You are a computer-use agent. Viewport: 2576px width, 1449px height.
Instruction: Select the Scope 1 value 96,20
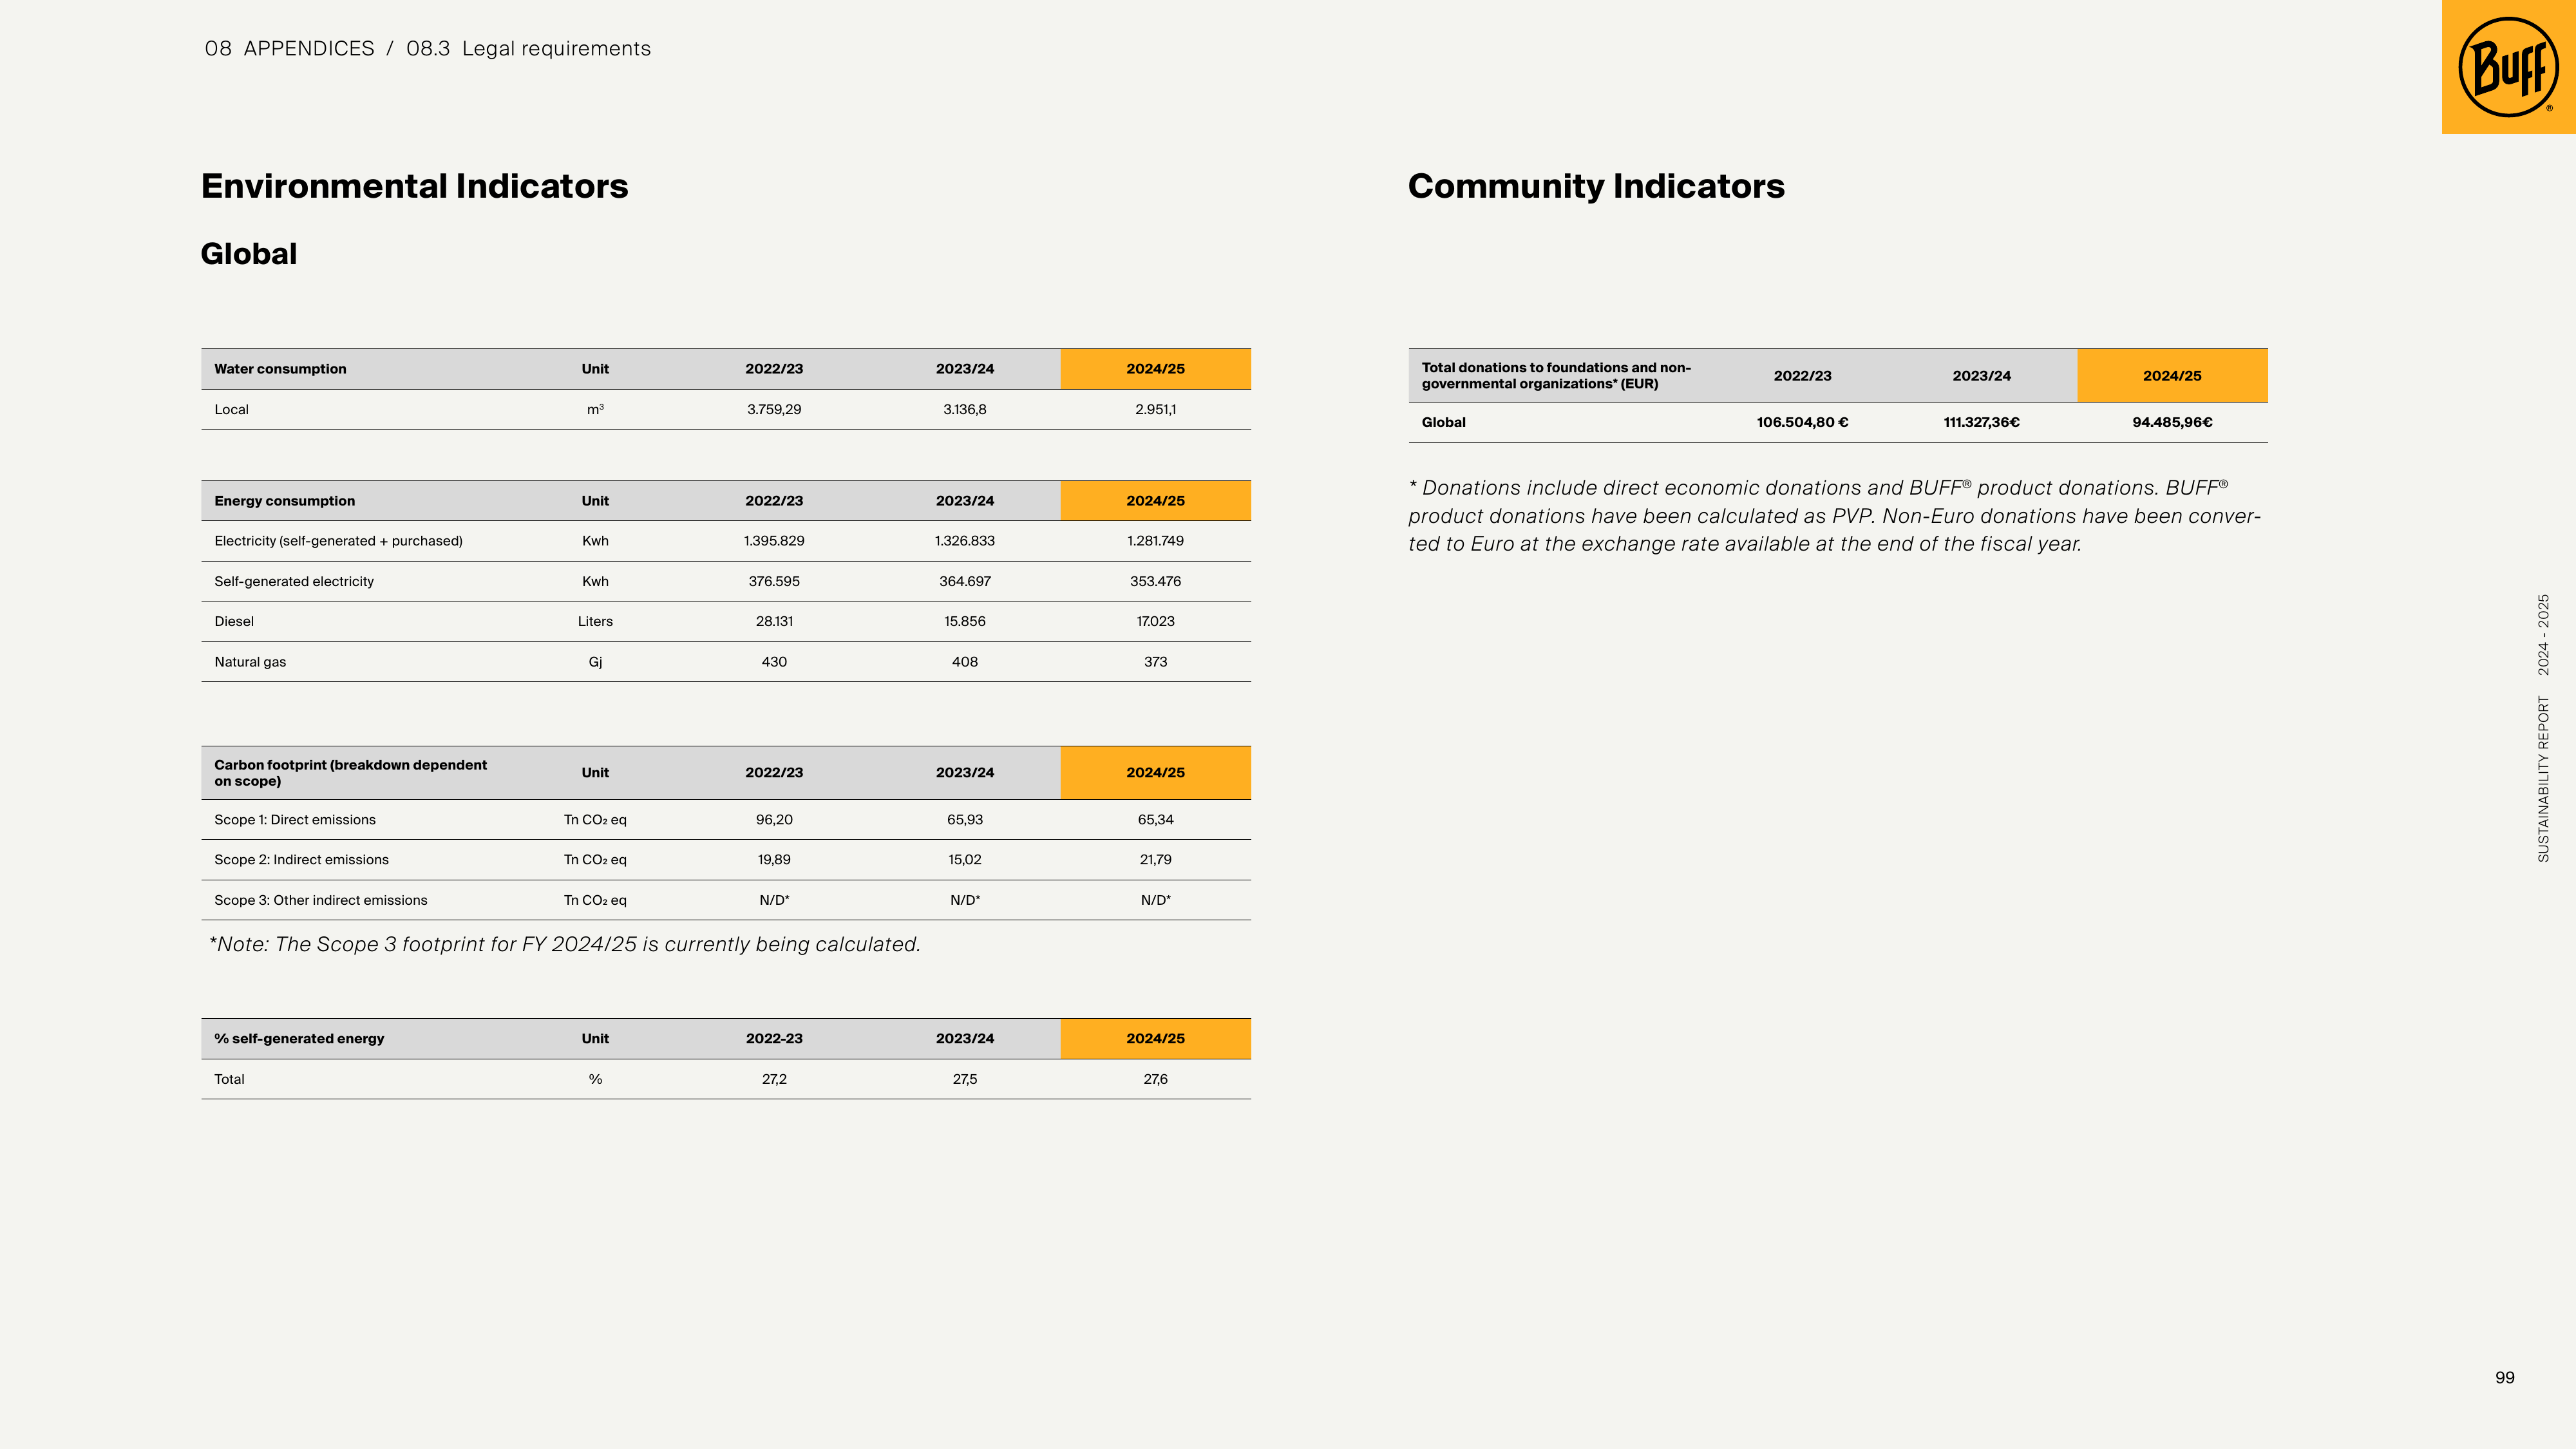tap(774, 820)
